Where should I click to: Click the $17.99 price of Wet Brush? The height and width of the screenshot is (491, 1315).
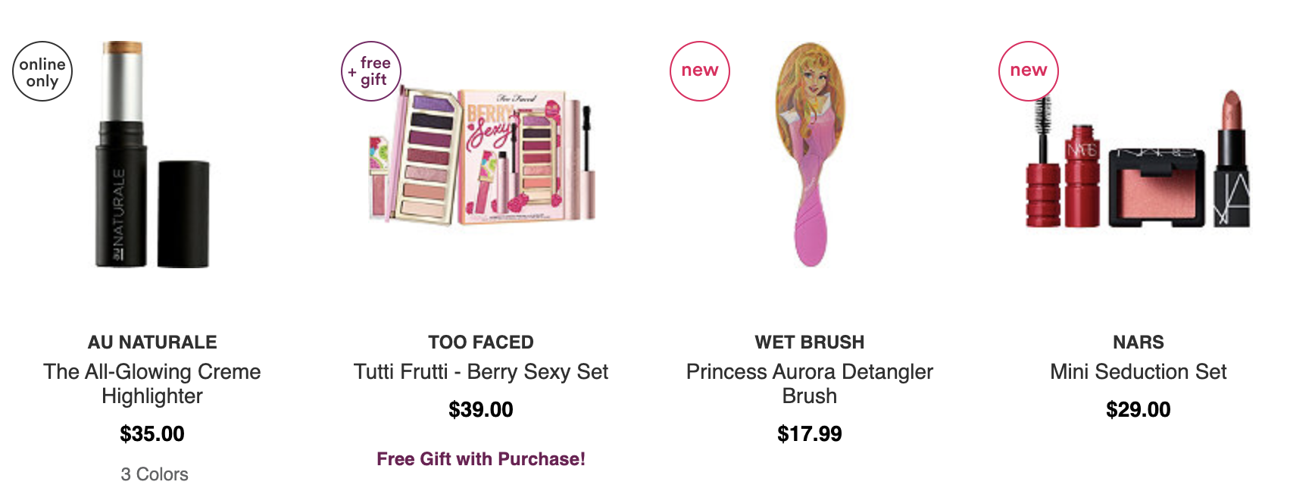pos(810,434)
